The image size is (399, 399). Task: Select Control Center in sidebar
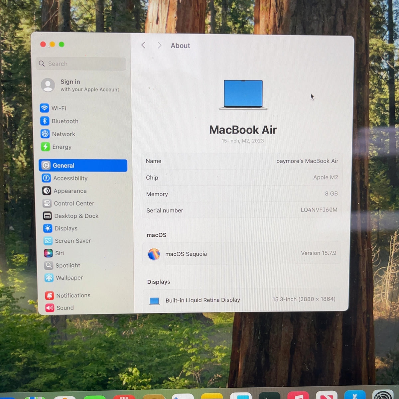click(x=68, y=203)
